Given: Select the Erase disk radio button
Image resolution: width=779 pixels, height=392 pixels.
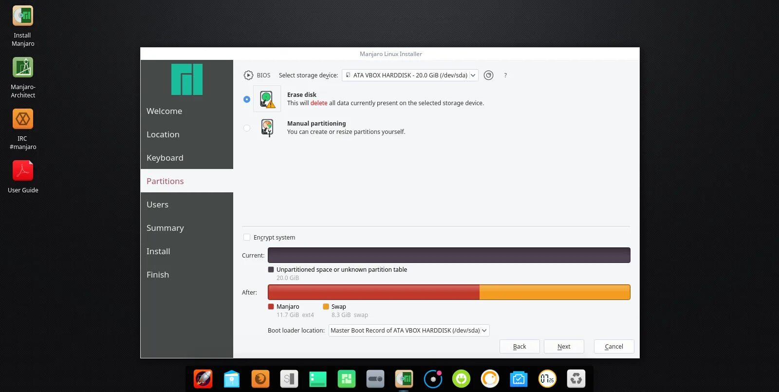Looking at the screenshot, I should click(x=247, y=99).
